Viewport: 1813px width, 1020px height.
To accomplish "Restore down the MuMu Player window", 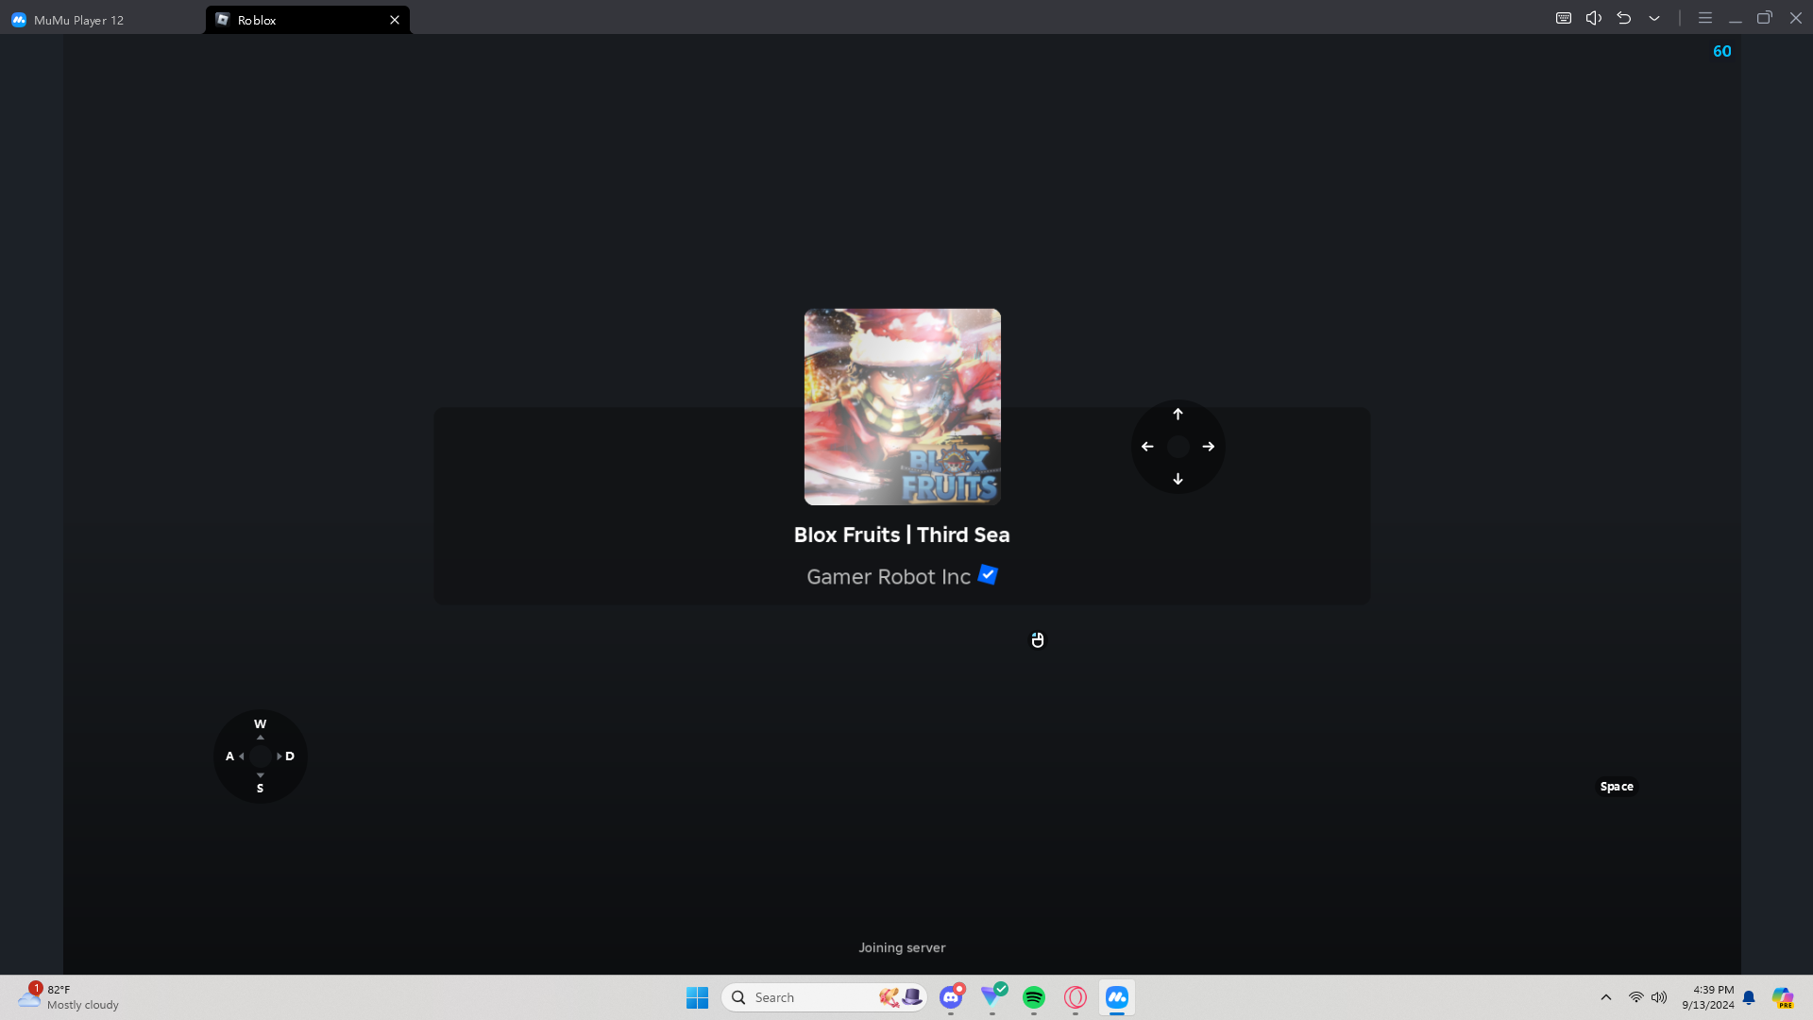I will point(1765,18).
